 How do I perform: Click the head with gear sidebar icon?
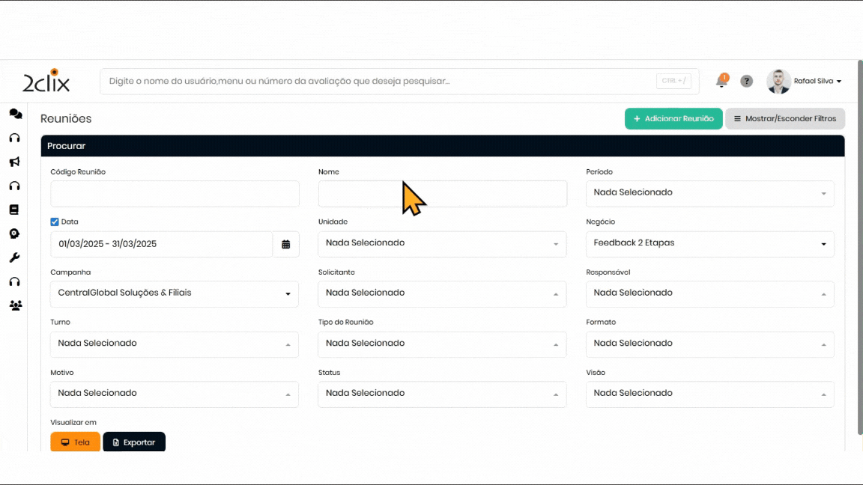coord(14,234)
